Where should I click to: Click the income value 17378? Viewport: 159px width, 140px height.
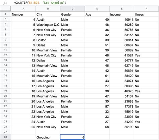(x=122, y=107)
